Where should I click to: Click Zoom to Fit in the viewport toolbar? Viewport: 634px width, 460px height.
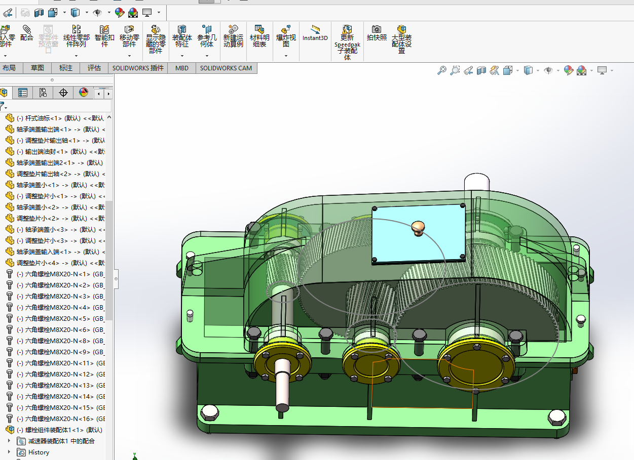(x=442, y=71)
